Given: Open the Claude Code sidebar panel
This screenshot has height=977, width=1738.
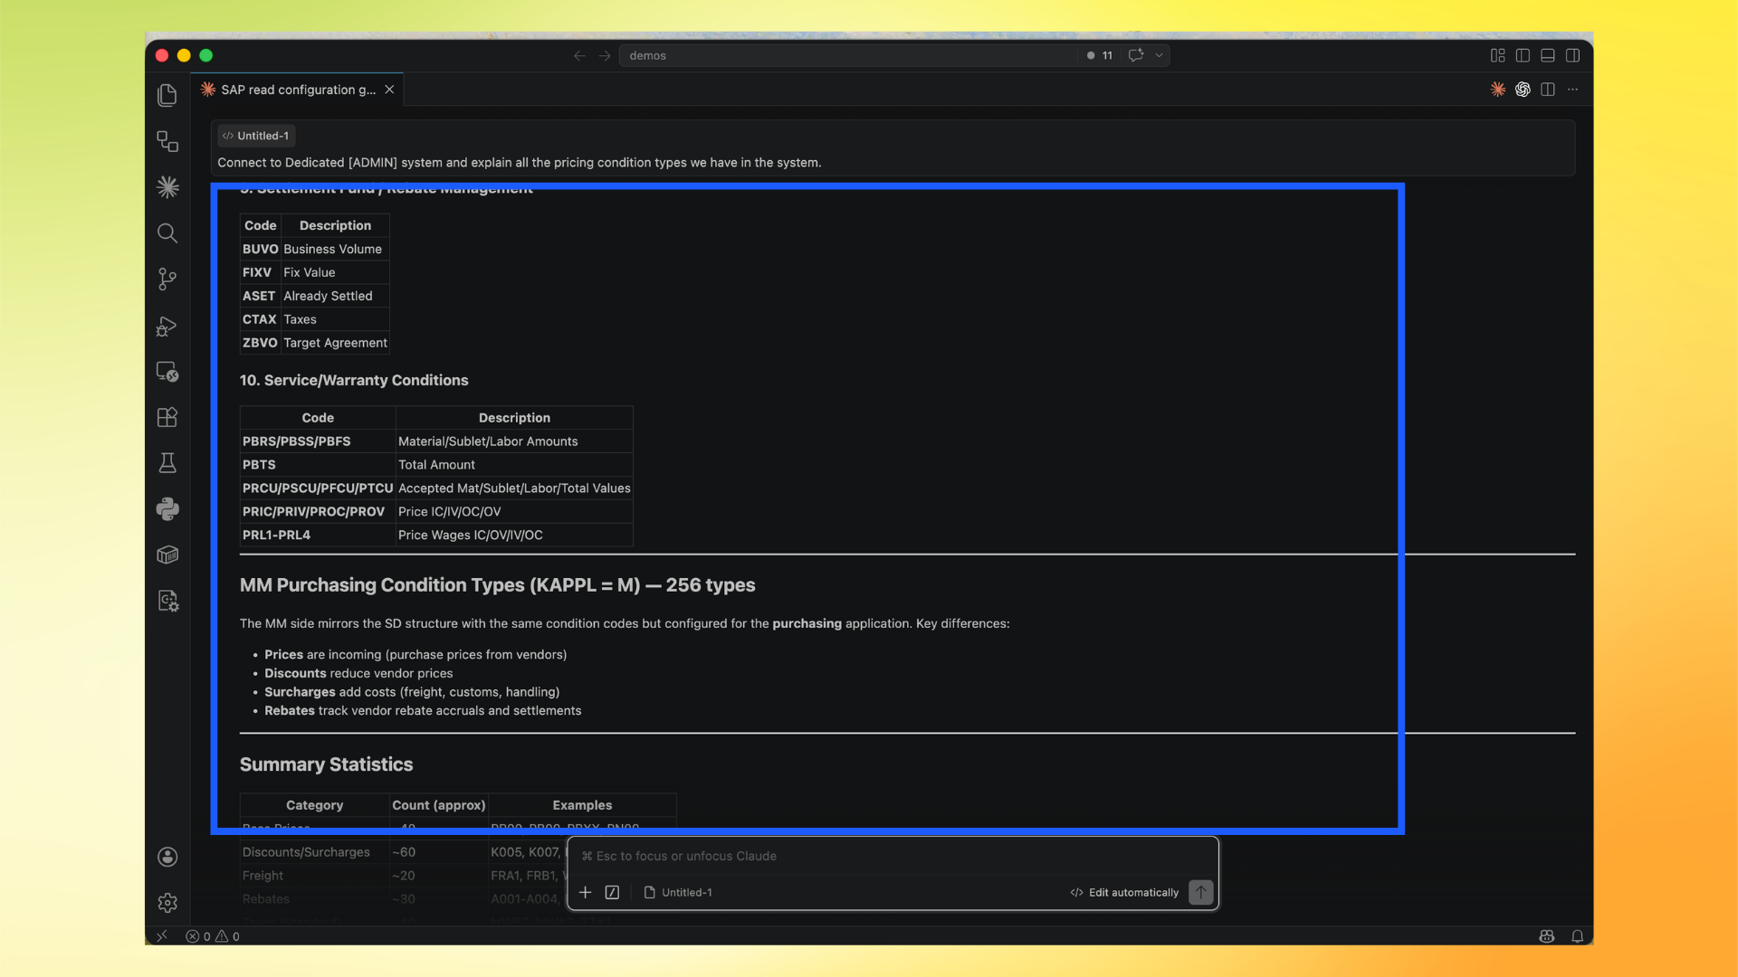Looking at the screenshot, I should tap(167, 187).
